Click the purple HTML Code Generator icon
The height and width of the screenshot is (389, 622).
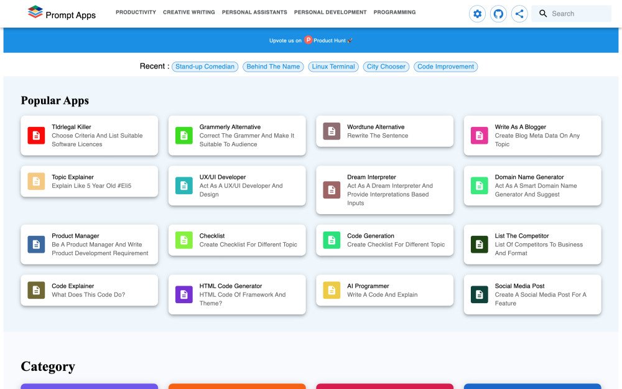coord(183,294)
